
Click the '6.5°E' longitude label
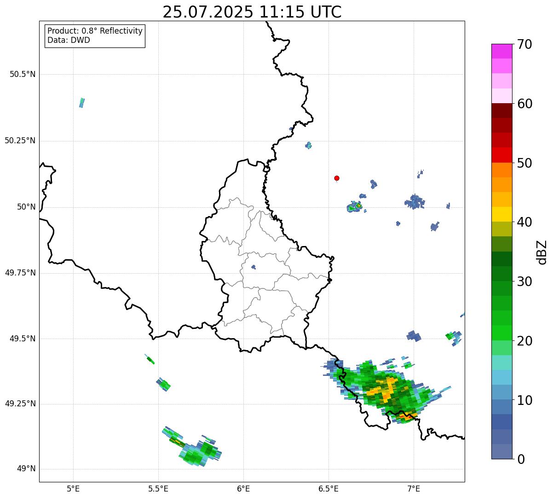pyautogui.click(x=328, y=489)
